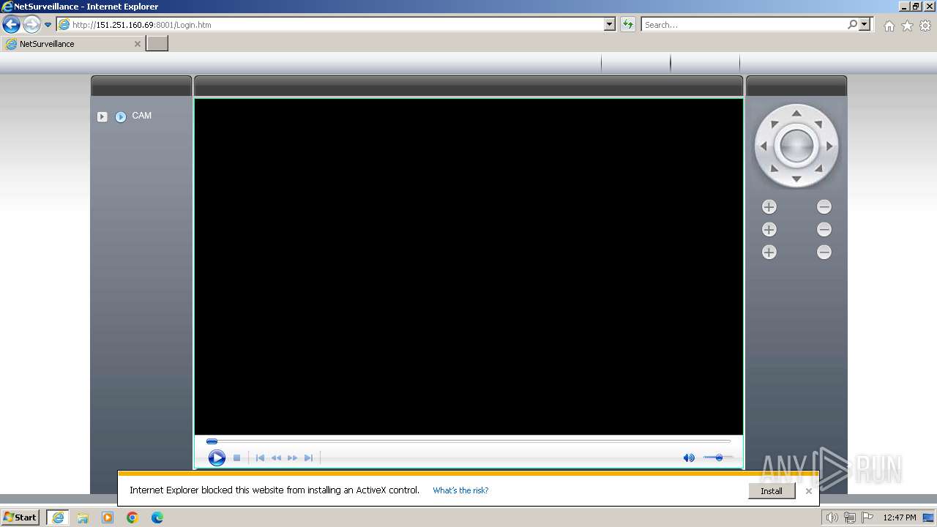Viewport: 937px width, 527px height.
Task: Expand the CAM tree node arrow
Action: [x=102, y=116]
